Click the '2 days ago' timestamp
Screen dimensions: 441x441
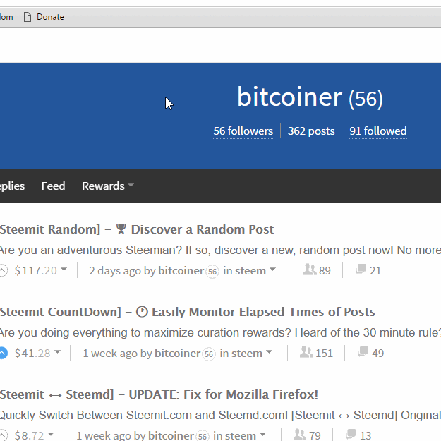115,270
